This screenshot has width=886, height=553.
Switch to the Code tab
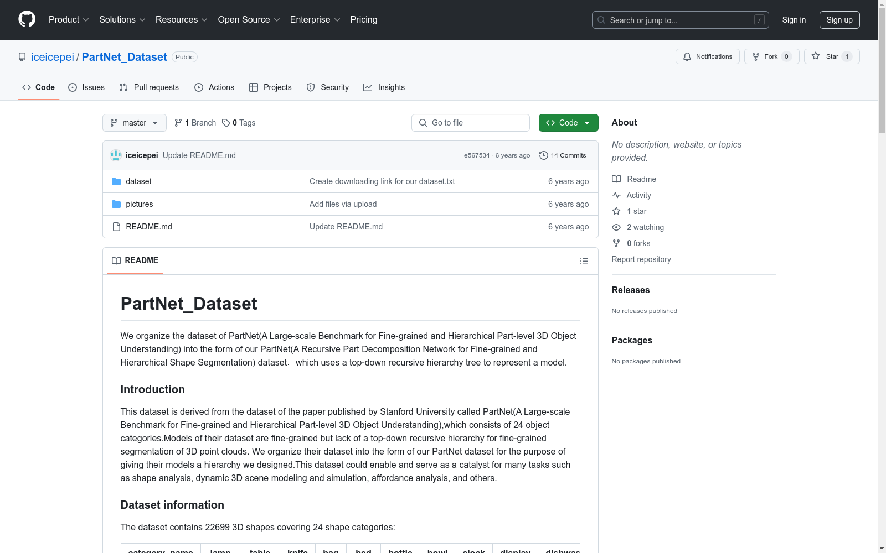click(39, 87)
